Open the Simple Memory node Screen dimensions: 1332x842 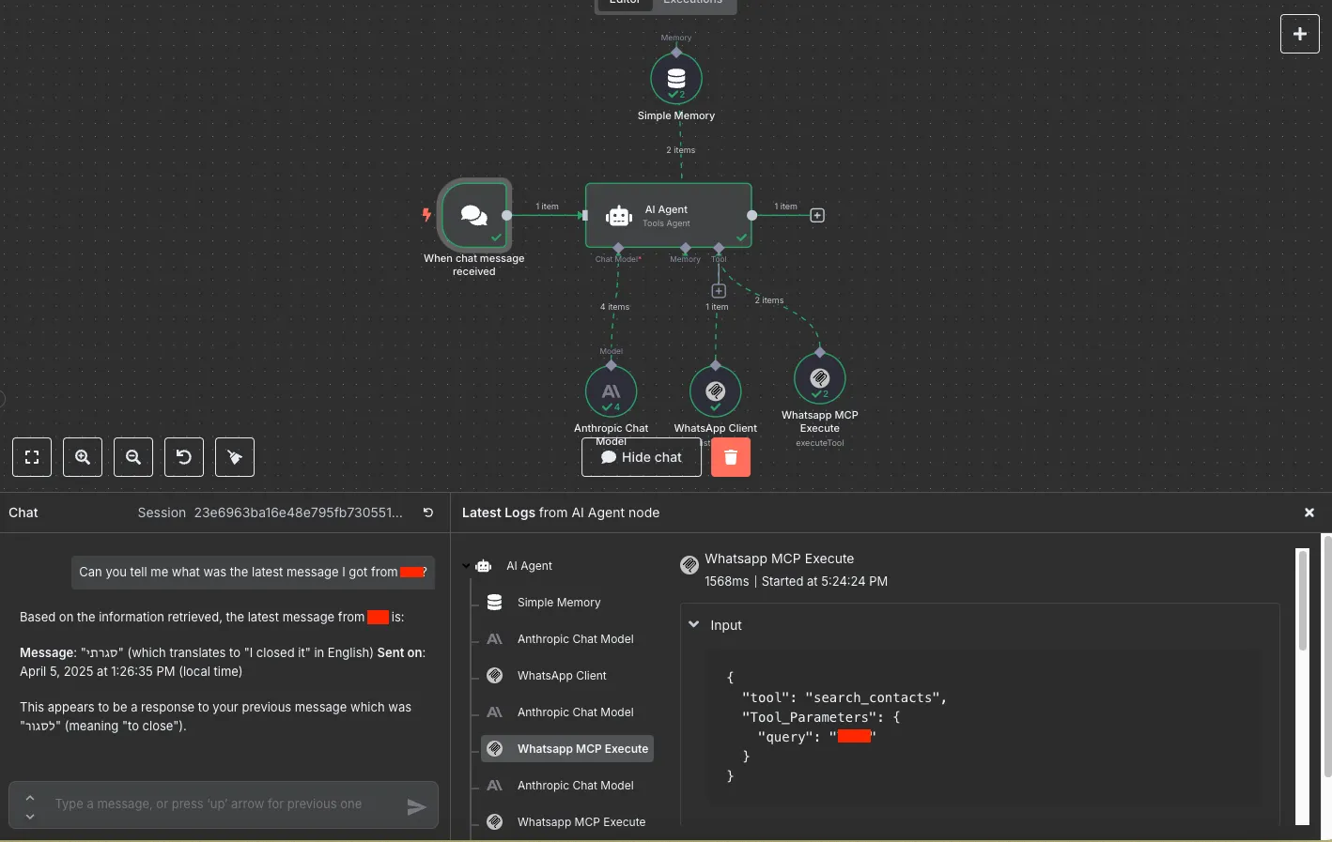pos(676,78)
